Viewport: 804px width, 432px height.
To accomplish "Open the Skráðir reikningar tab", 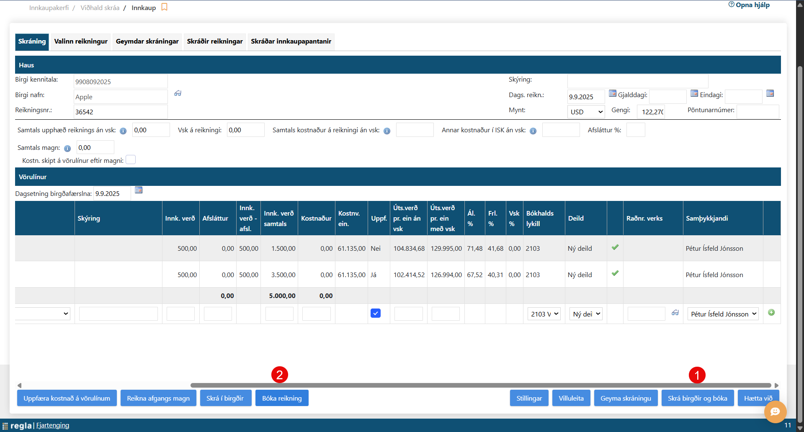I will (215, 41).
